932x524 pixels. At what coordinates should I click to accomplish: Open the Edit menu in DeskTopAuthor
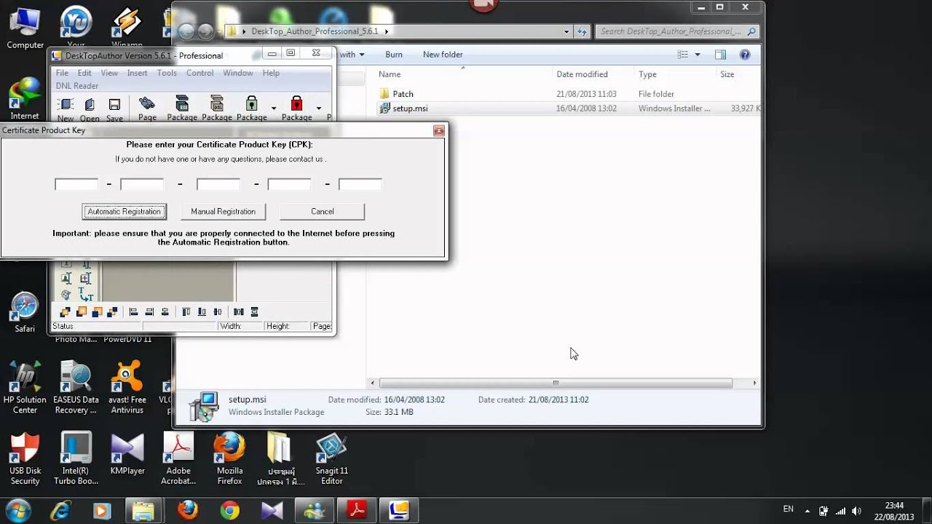click(x=84, y=73)
